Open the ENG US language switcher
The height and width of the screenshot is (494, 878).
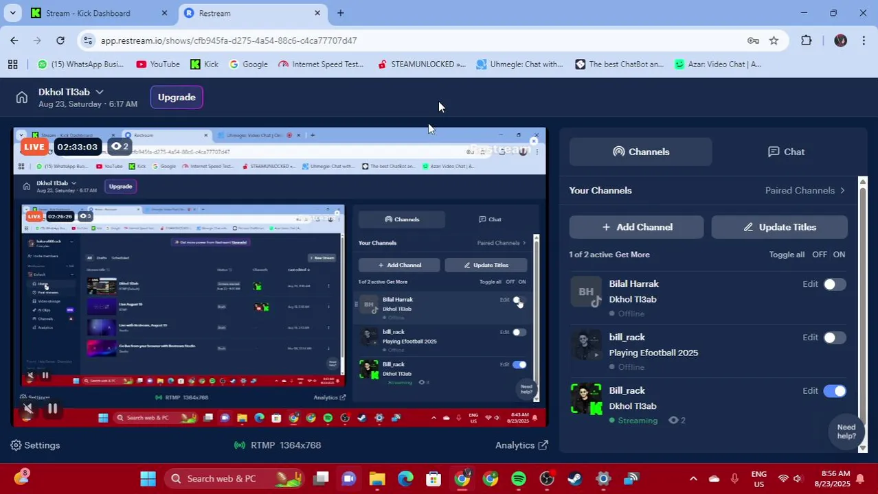[758, 478]
